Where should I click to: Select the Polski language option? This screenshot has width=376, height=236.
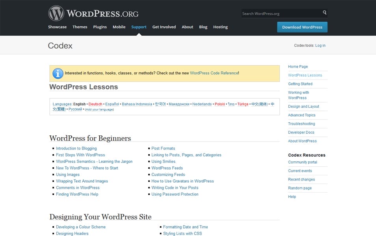point(220,104)
